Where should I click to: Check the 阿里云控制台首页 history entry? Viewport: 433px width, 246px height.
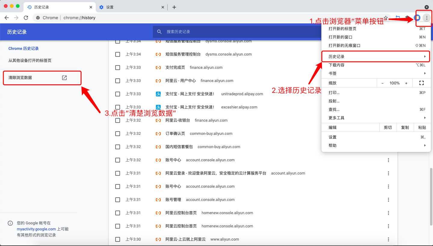[117, 213]
